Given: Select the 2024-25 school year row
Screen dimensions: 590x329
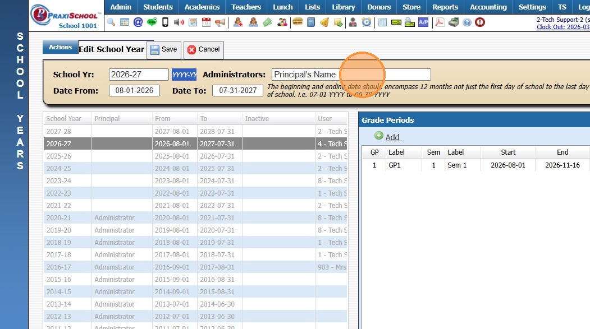Looking at the screenshot, I should coord(195,168).
